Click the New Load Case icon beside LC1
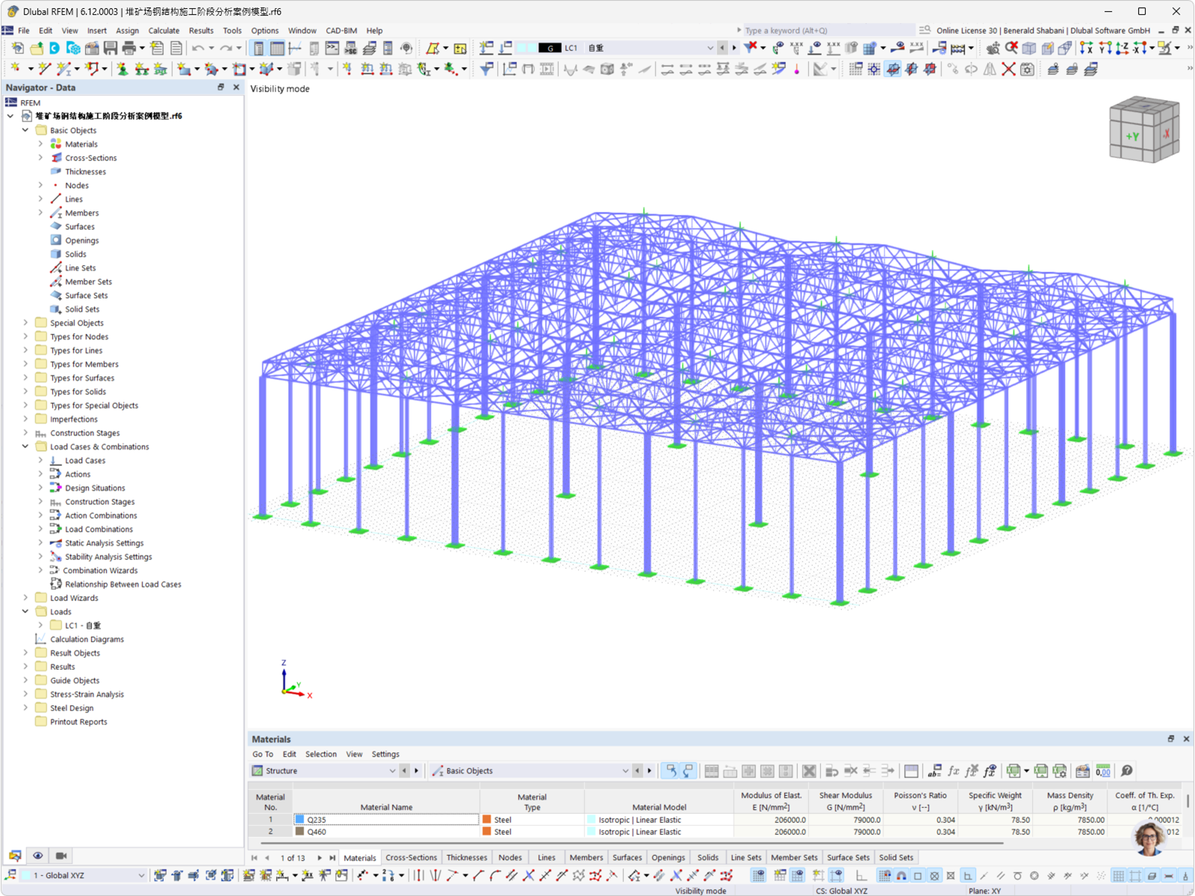Viewport: 1195px width, 896px height. pos(485,48)
